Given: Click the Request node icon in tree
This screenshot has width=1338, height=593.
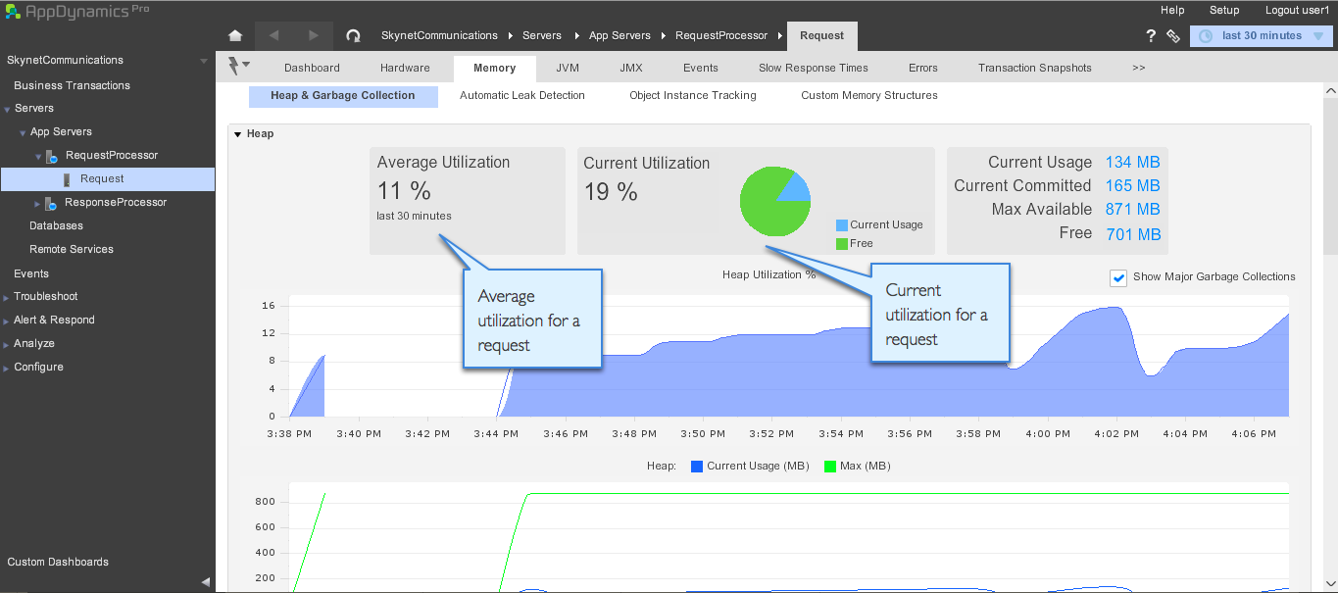Looking at the screenshot, I should 67,179.
